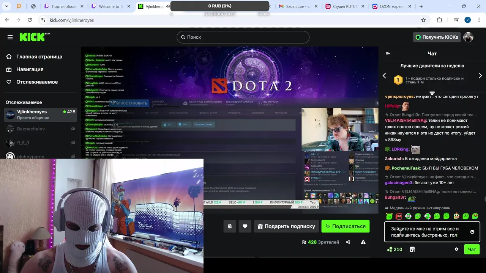Screen dimensions: 486x273
Task: Select the Vjlinkheroyes followed channel
Action: pyautogui.click(x=40, y=115)
